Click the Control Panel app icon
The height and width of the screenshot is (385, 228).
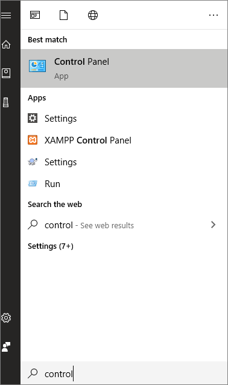pos(37,66)
